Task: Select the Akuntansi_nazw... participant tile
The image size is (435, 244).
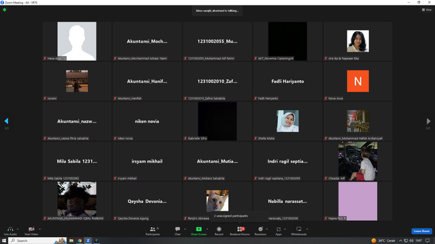Action: 77,121
